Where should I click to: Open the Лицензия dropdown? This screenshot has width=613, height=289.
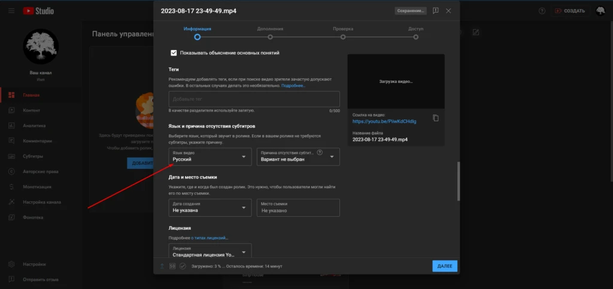210,251
